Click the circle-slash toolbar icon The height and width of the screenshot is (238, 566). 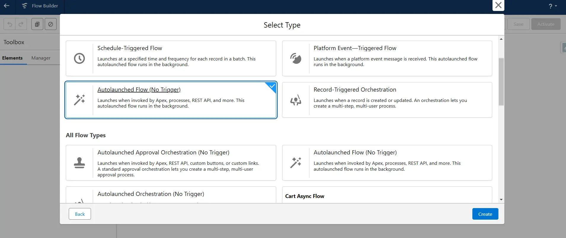[51, 24]
